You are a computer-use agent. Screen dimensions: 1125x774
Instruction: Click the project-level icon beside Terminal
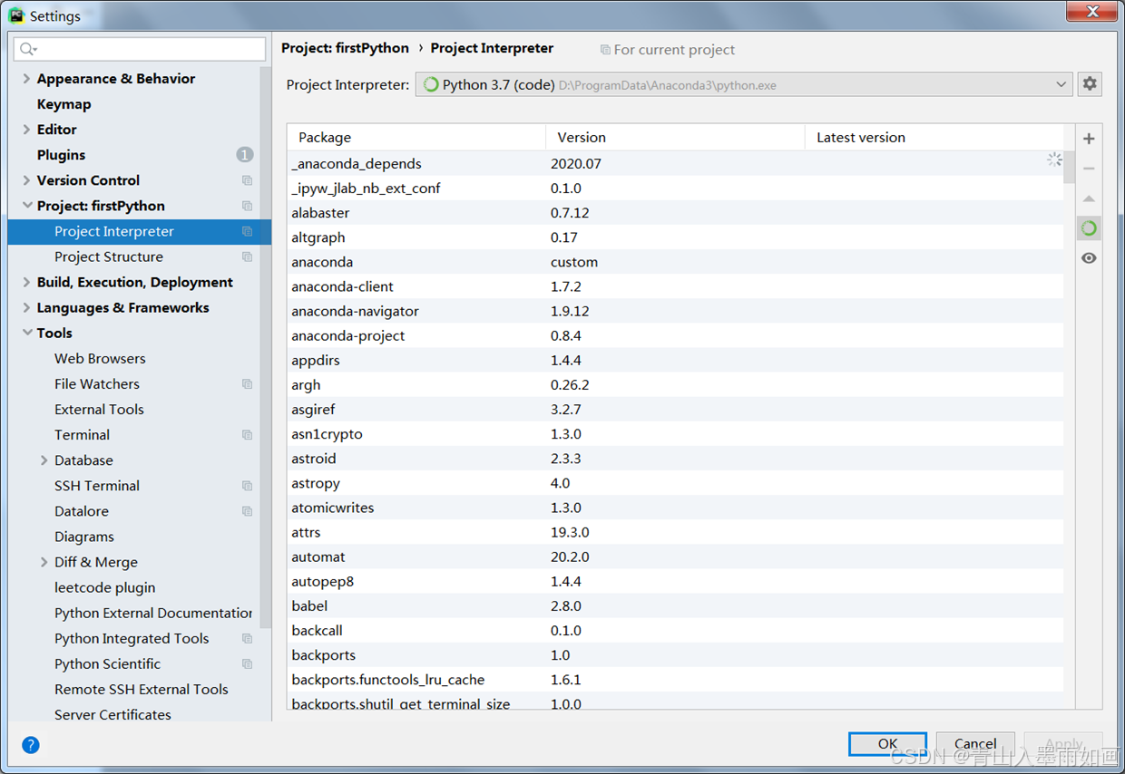point(247,435)
